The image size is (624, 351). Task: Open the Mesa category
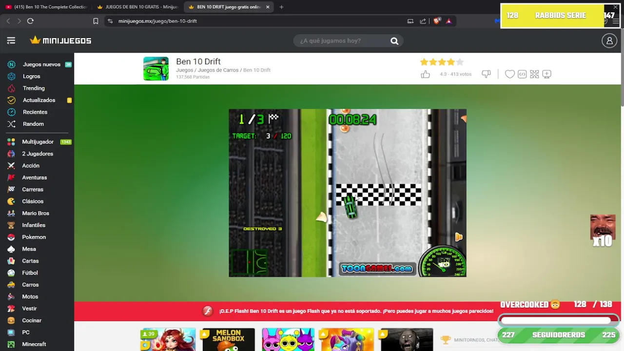29,249
